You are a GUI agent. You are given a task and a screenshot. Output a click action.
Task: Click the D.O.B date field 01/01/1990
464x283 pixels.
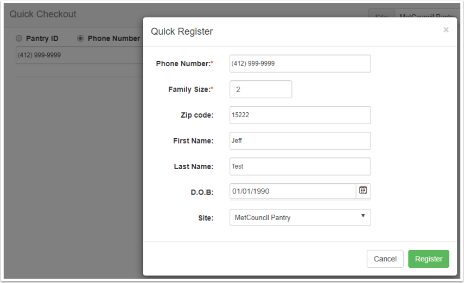point(293,191)
